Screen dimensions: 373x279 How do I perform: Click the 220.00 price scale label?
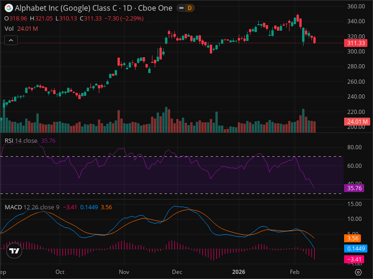(x=356, y=112)
